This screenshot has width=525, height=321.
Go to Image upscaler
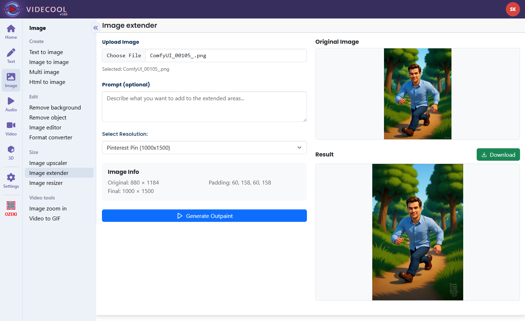coord(48,163)
